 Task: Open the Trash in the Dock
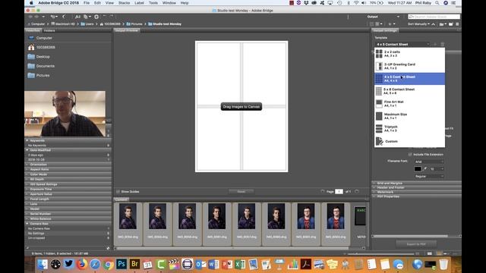tap(443, 265)
